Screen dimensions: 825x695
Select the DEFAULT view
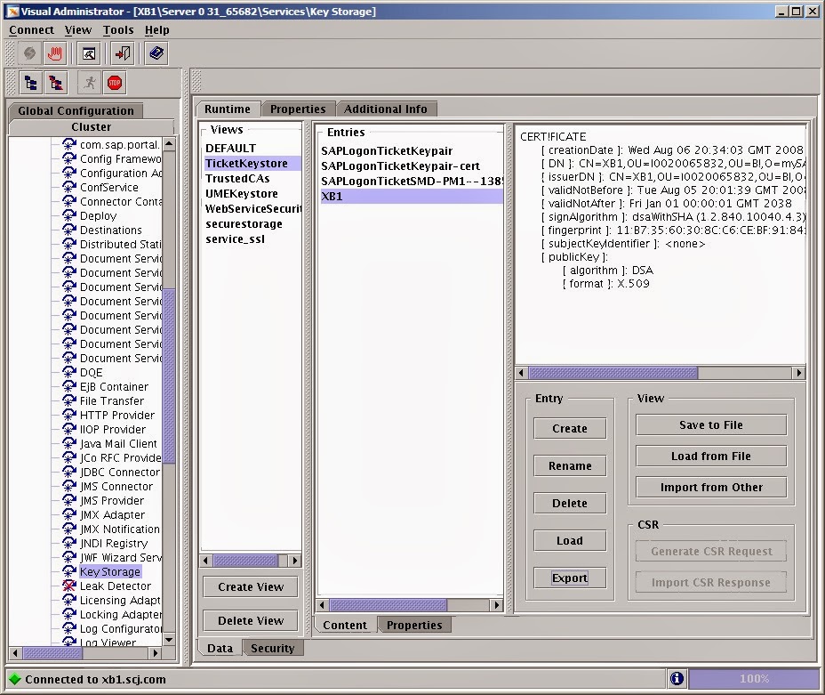(252, 149)
